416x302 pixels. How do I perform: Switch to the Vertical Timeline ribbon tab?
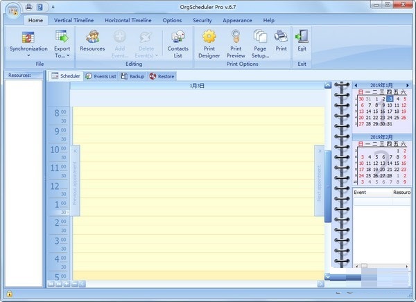[x=75, y=21]
